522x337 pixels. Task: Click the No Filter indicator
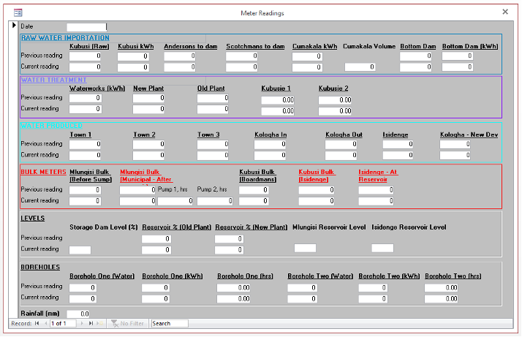(x=127, y=323)
